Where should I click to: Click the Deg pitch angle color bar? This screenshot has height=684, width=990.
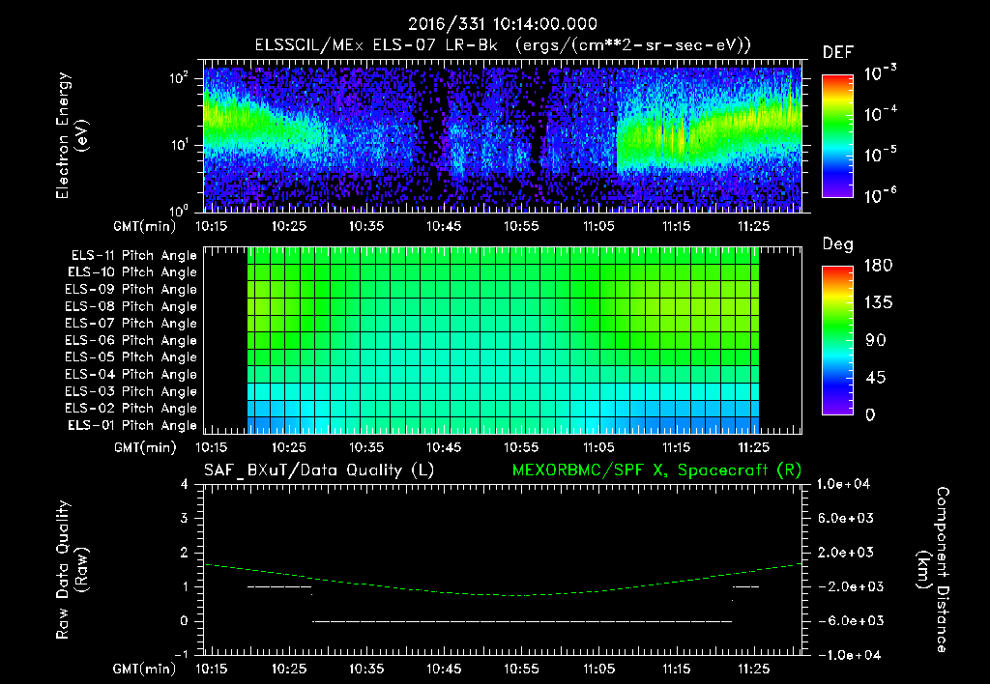[x=837, y=340]
